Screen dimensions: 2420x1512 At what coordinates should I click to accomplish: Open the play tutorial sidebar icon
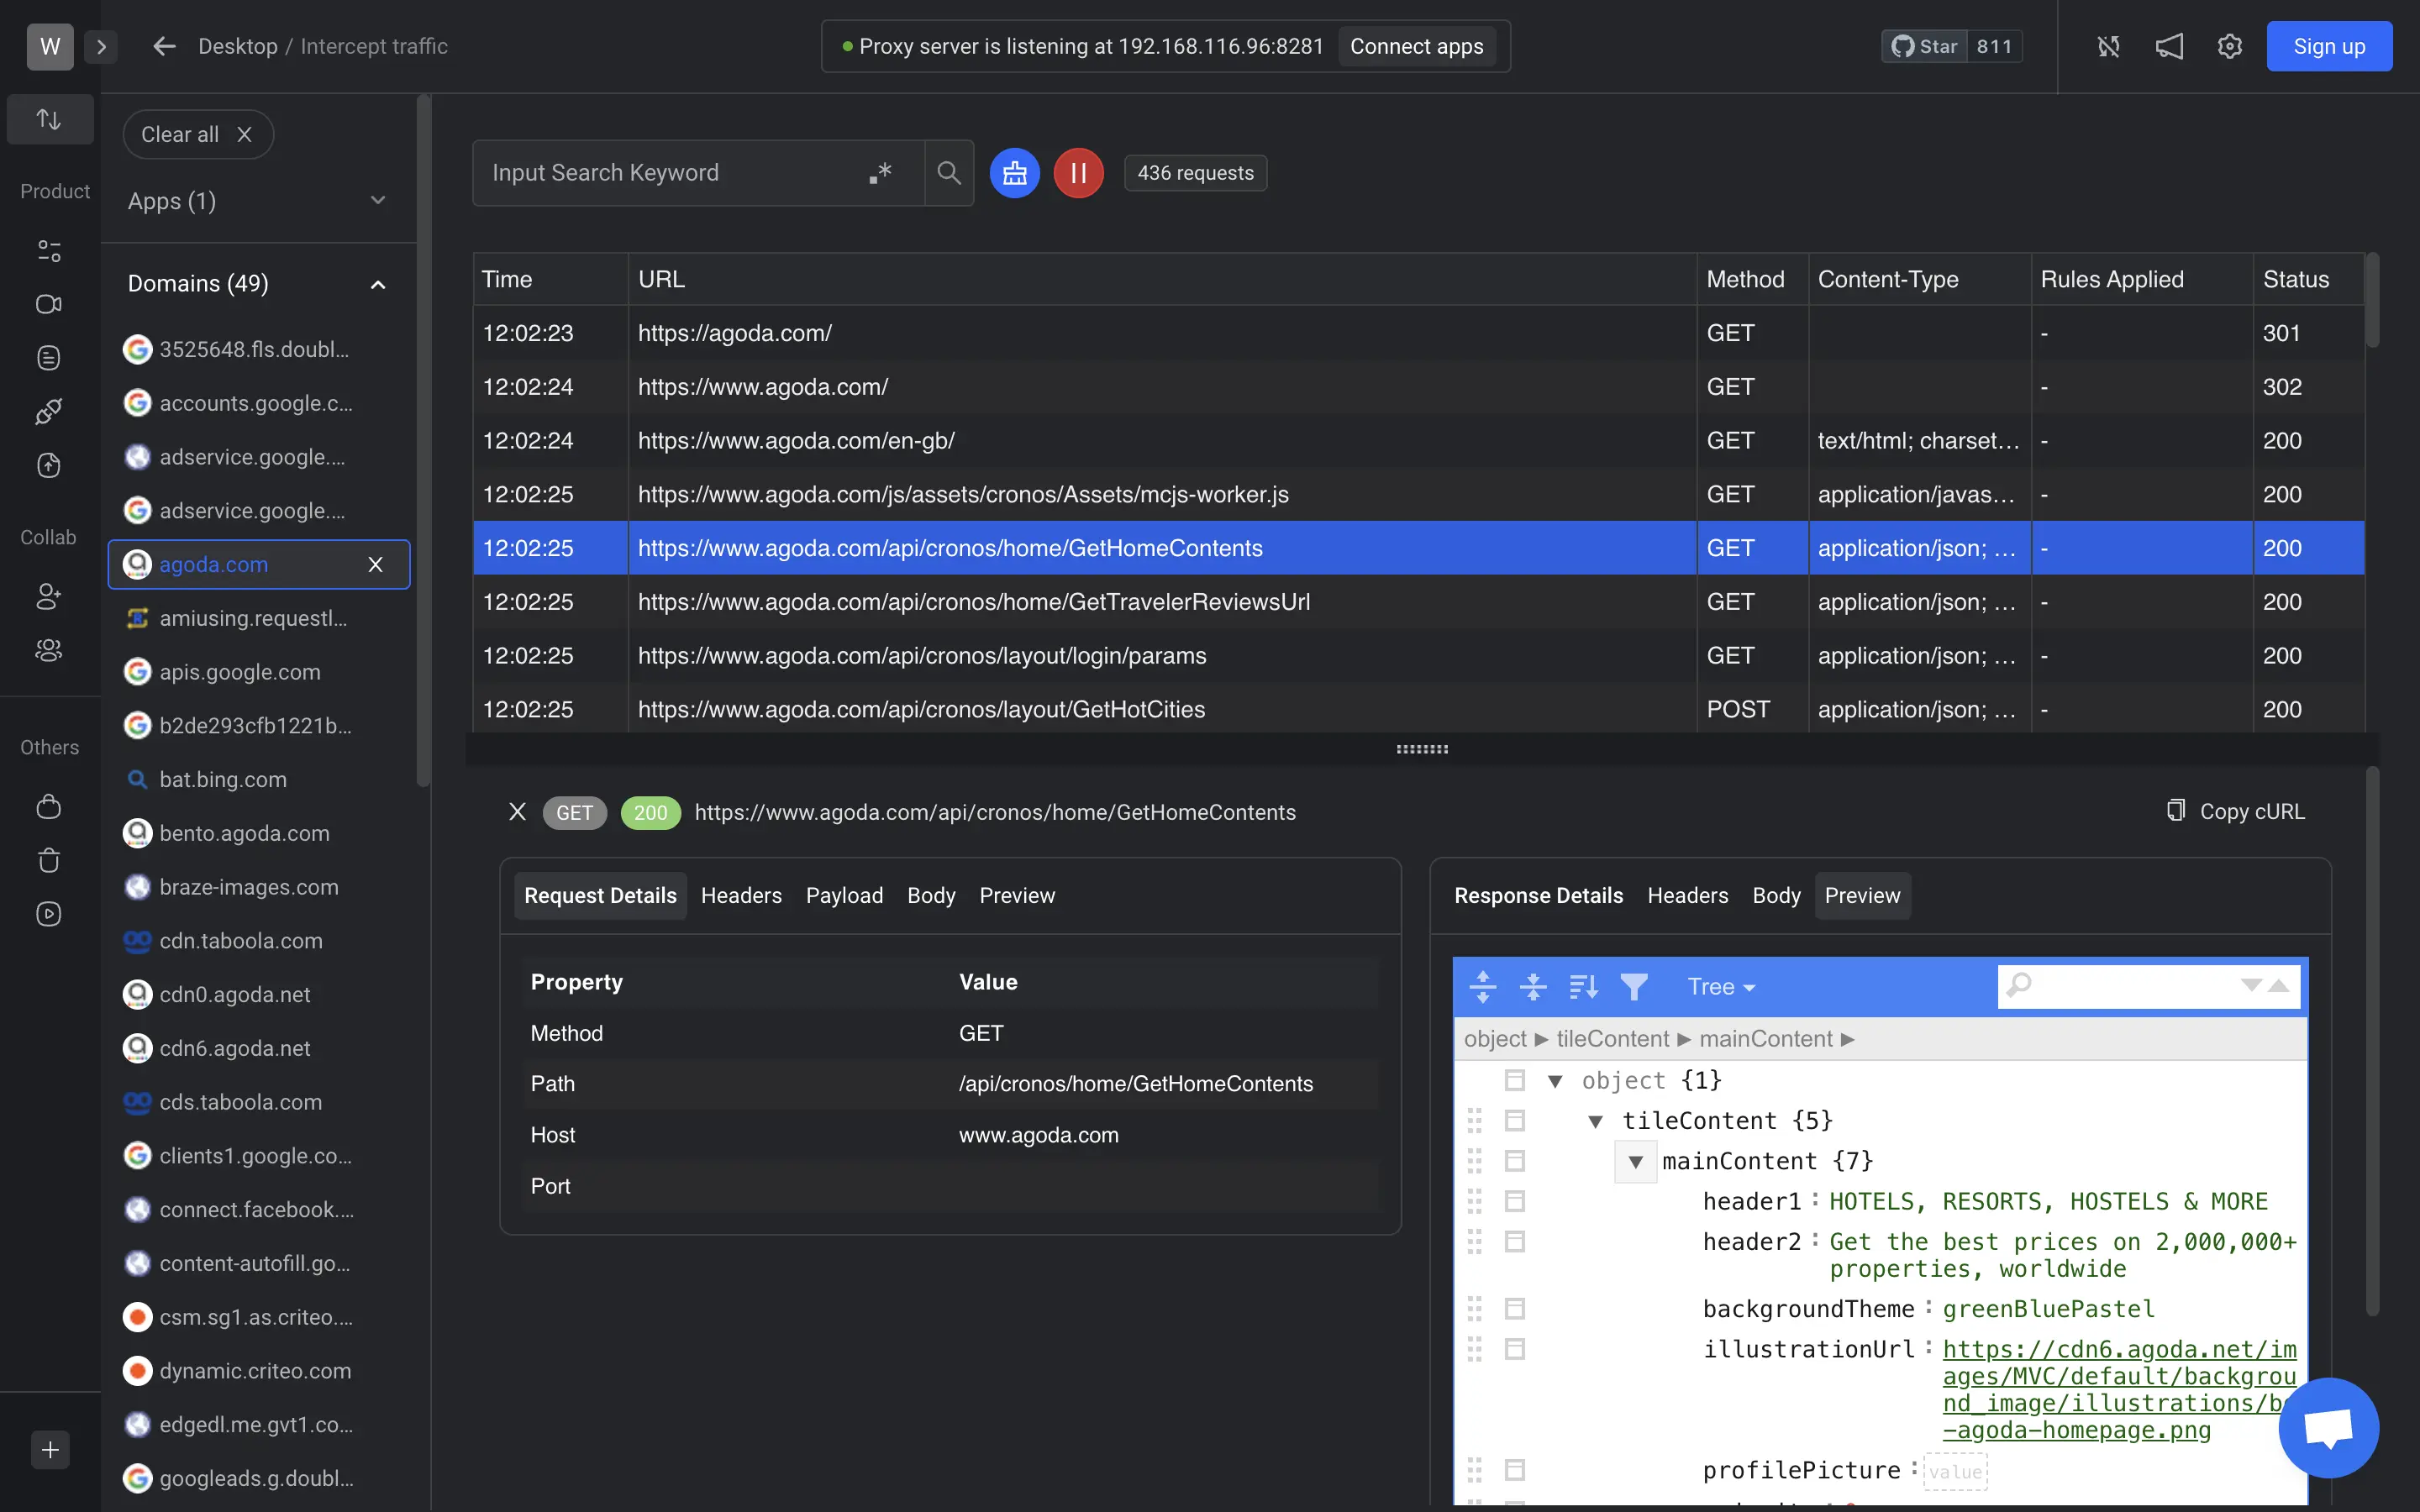coord(49,914)
